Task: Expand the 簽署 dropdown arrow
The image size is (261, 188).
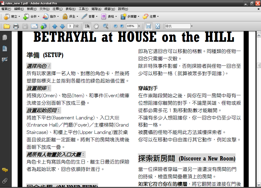Action: pos(97,17)
